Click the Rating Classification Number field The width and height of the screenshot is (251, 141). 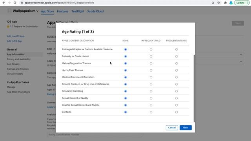pyautogui.click(x=95, y=135)
